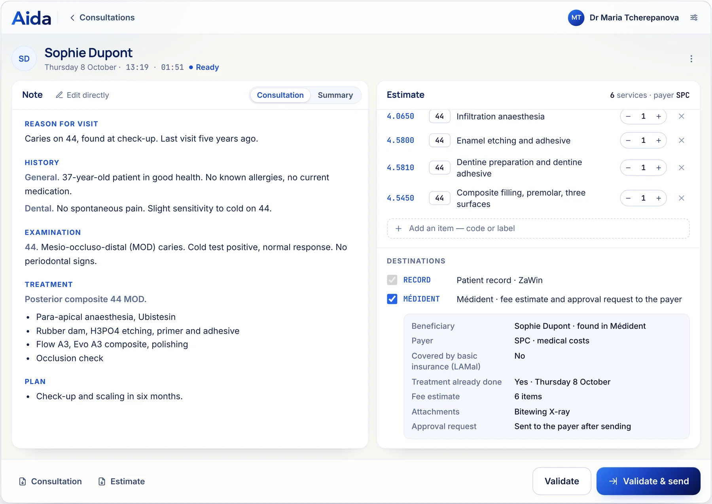Screen dimensions: 712x504
Task: Click the Bitewing X-ray attachment value
Action: [x=542, y=412]
